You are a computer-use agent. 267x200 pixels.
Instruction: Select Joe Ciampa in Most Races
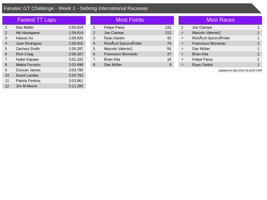(202, 27)
